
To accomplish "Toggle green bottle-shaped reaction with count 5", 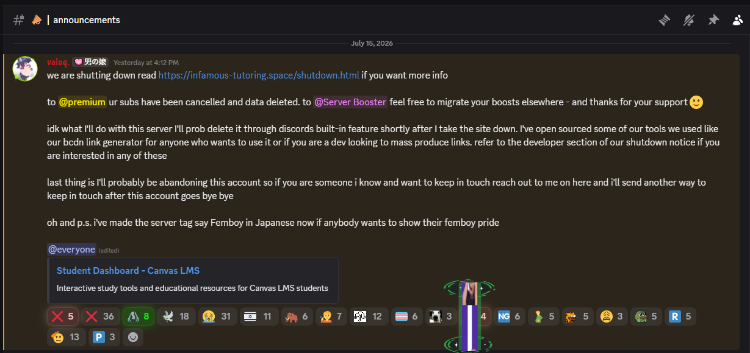I will (544, 316).
